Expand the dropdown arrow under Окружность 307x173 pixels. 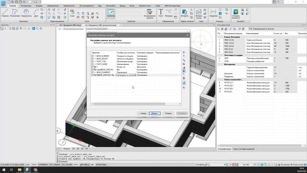[x=26, y=18]
